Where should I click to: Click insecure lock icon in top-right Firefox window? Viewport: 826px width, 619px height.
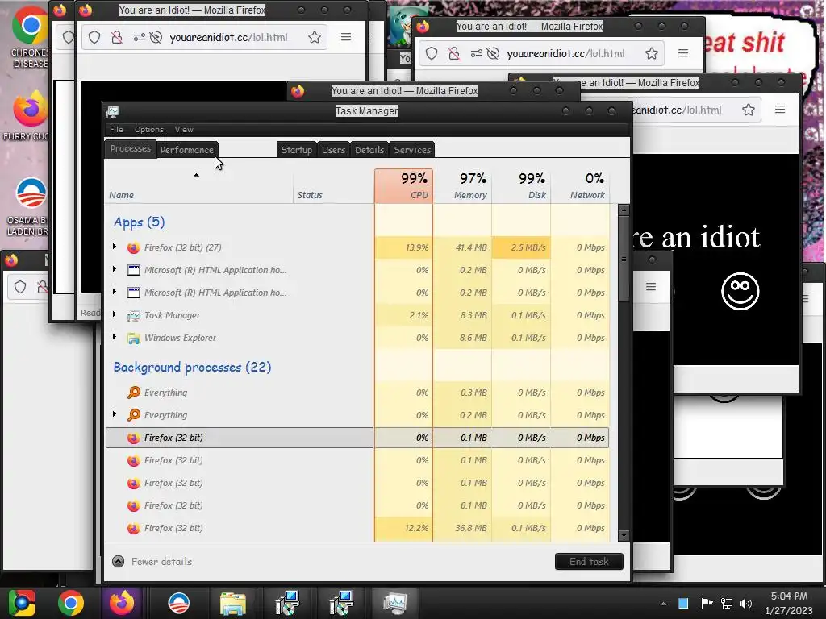coord(453,53)
